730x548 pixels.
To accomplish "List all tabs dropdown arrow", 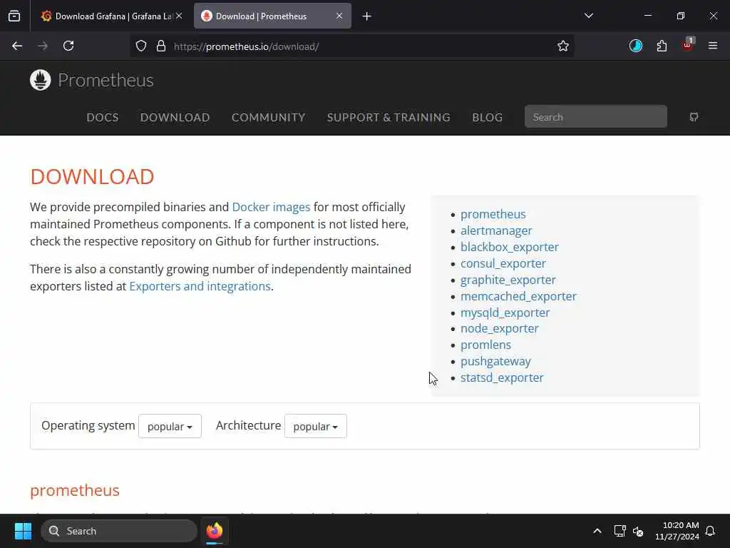I will tap(589, 16).
